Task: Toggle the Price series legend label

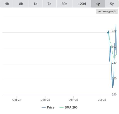Action: tap(51, 107)
